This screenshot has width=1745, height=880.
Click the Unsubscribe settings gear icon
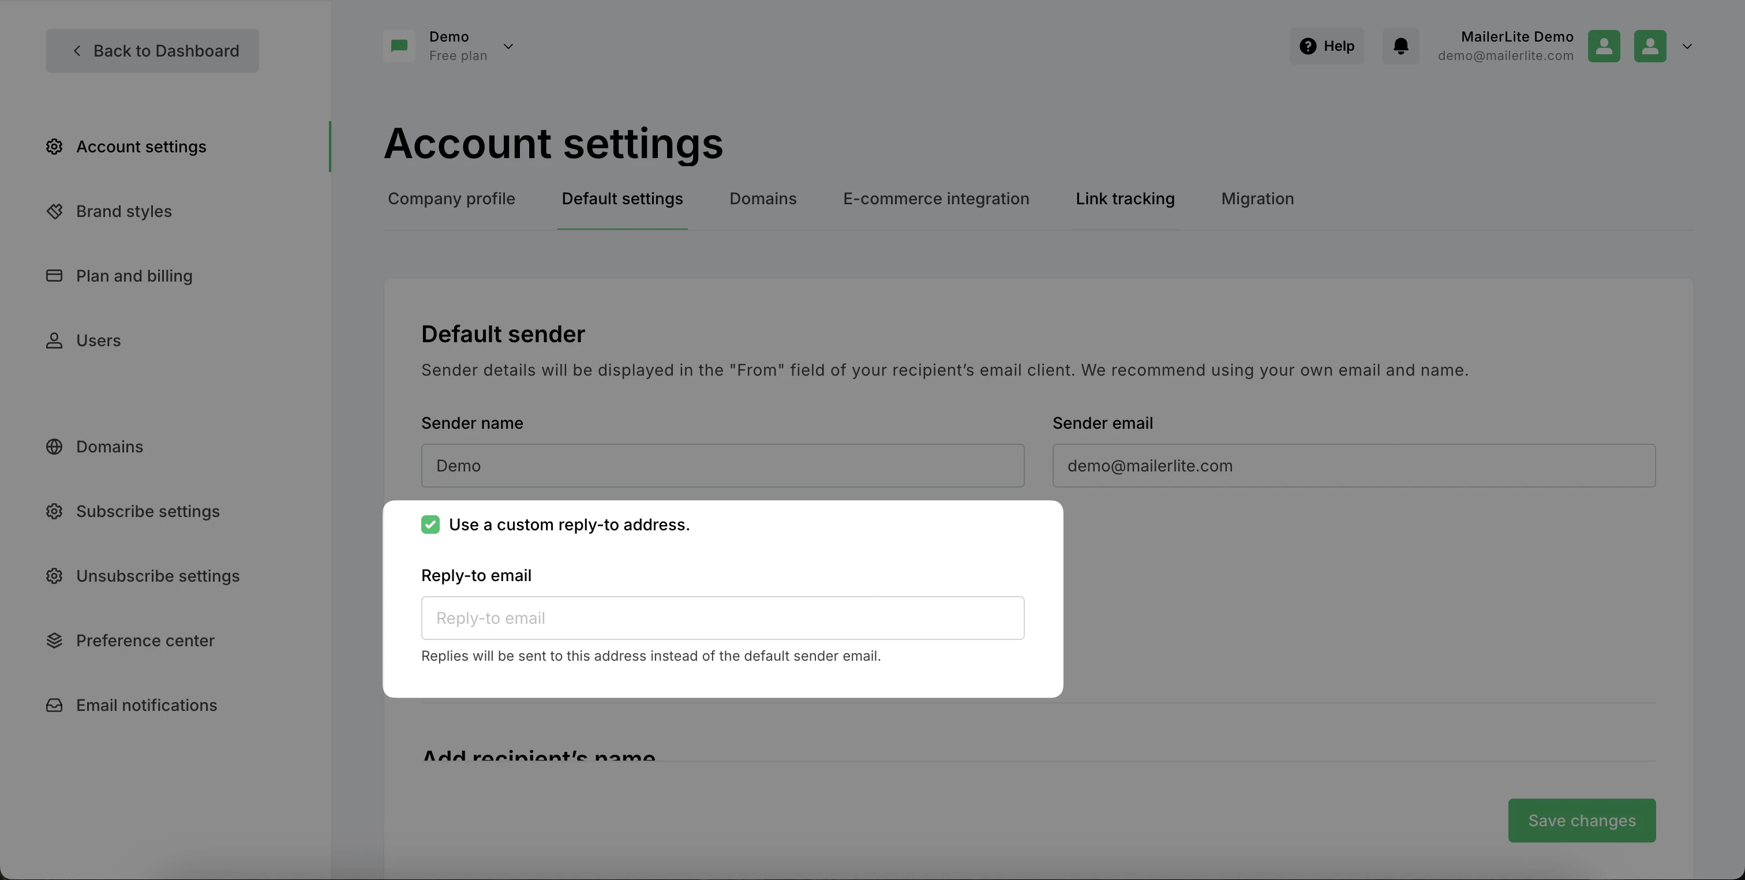click(54, 576)
